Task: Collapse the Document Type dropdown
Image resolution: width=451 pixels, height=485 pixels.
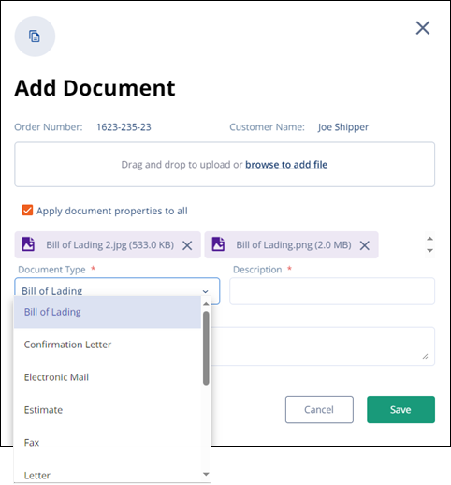Action: point(205,291)
